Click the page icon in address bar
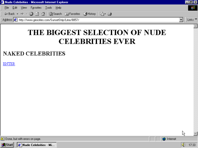 [16, 20]
